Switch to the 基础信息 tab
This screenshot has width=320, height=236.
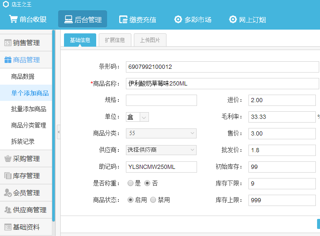(x=80, y=40)
